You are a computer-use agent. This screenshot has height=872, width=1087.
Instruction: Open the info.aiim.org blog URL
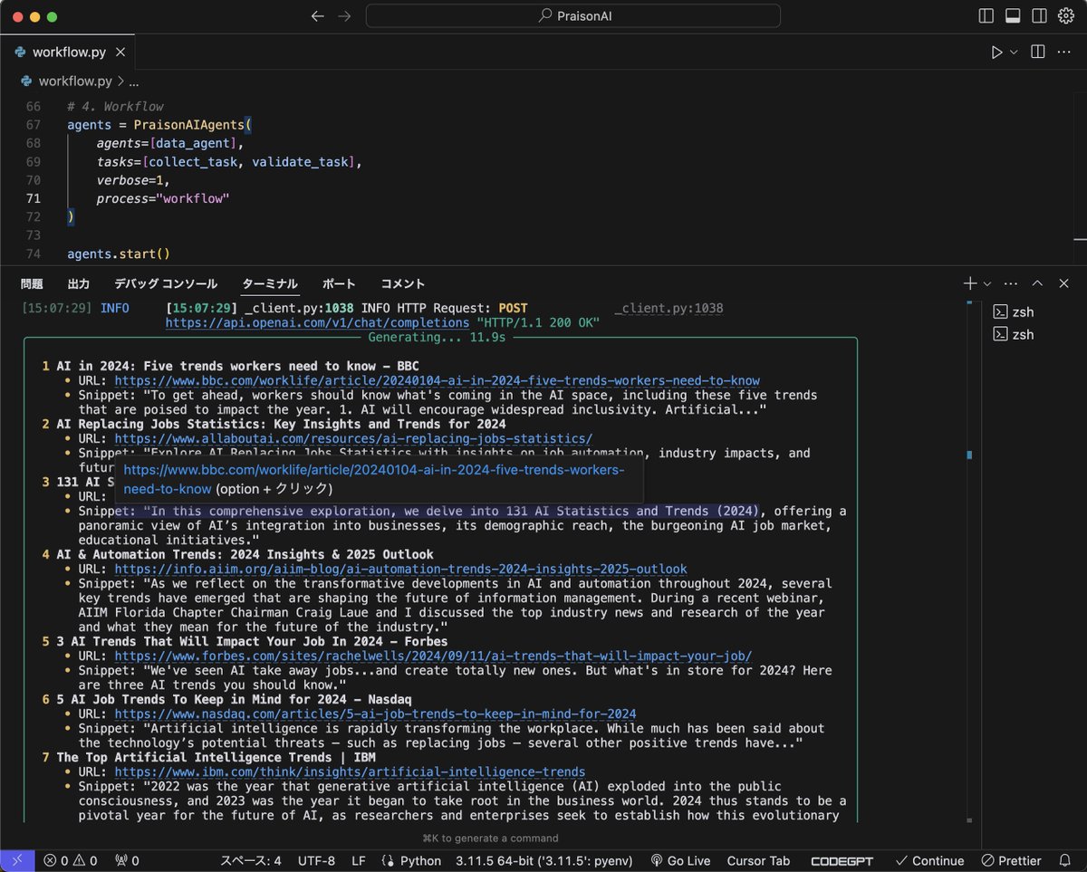400,569
